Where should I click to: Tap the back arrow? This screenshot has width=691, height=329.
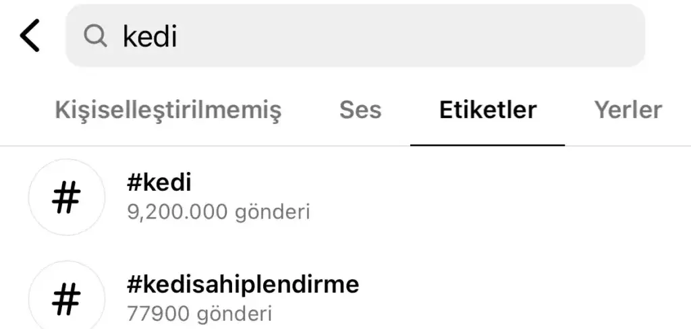point(30,36)
